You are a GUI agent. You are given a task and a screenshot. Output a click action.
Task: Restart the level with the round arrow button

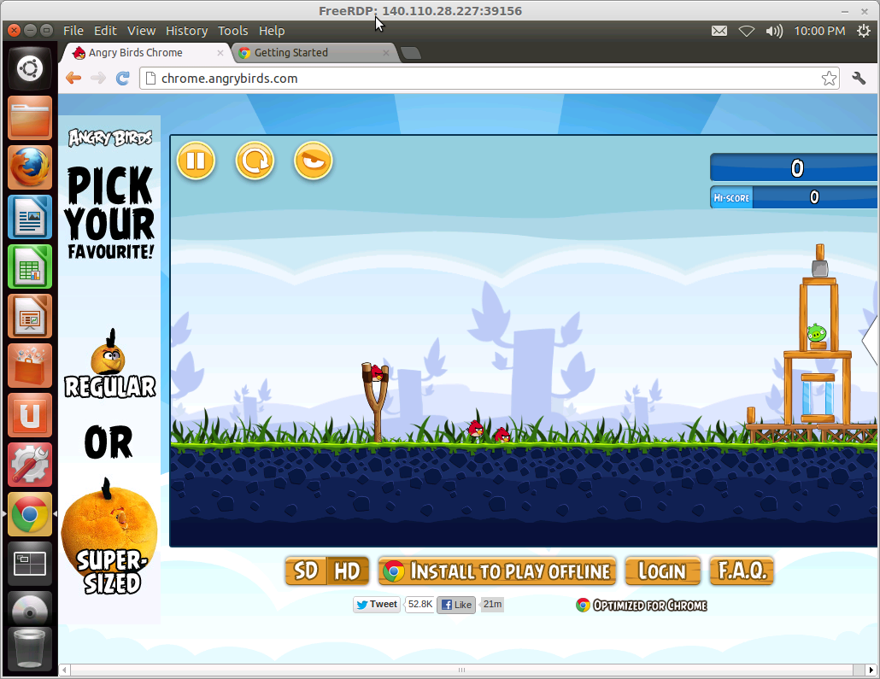point(255,161)
